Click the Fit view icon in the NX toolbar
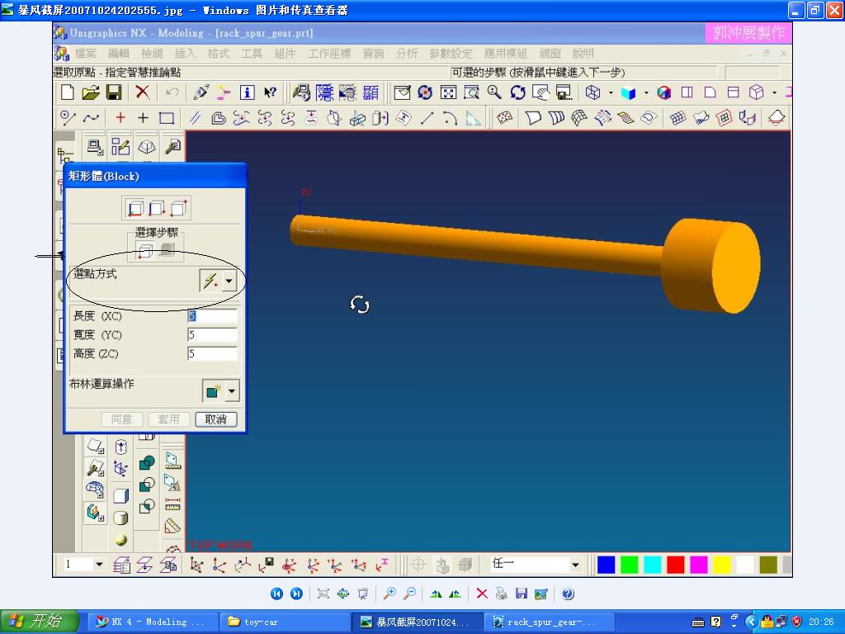The image size is (845, 634). tap(448, 92)
